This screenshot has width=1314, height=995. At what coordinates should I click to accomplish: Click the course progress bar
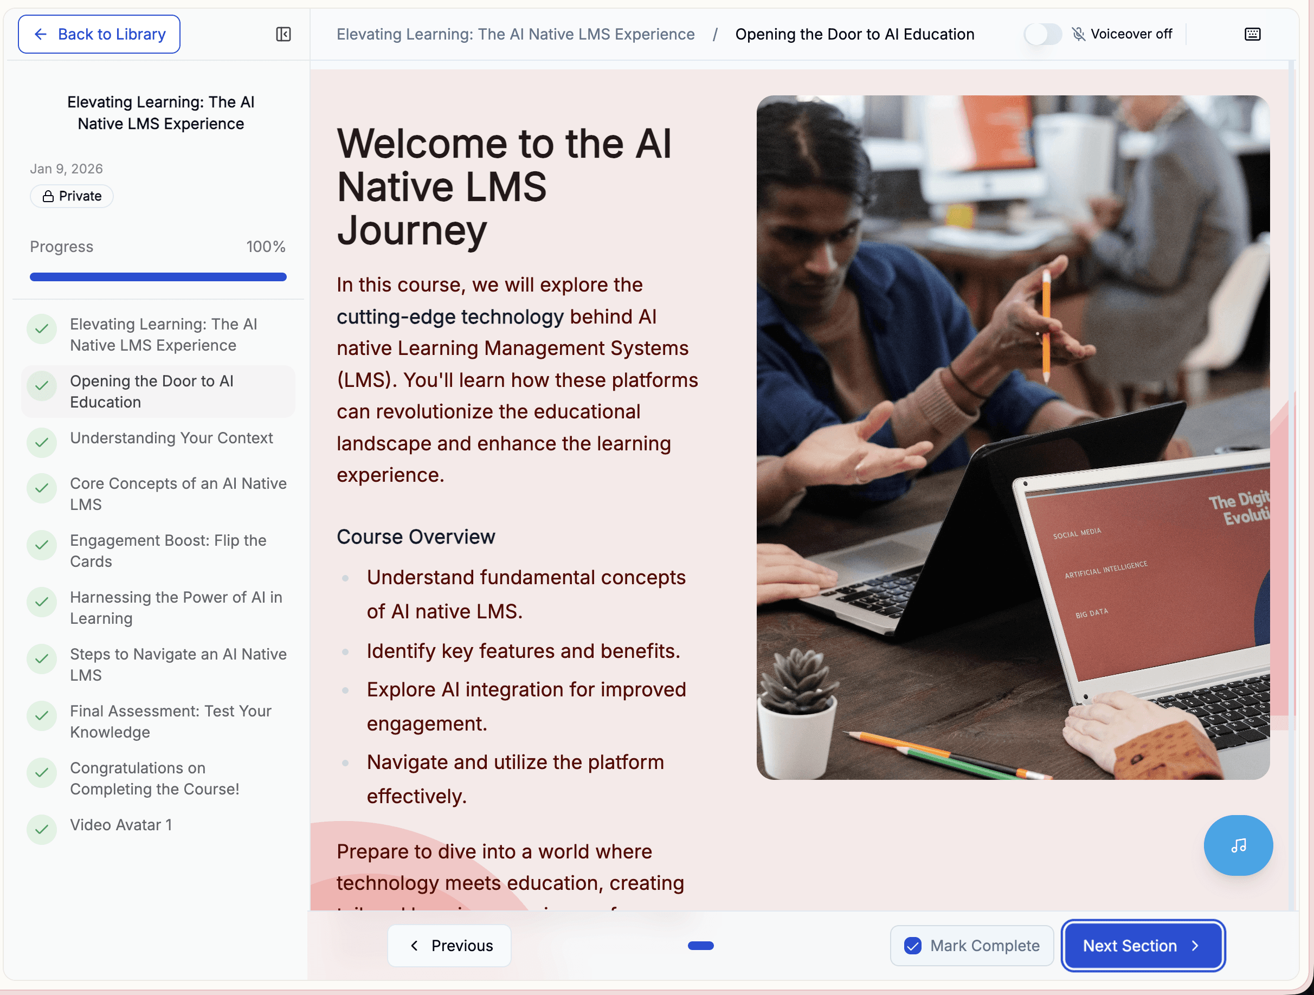pyautogui.click(x=158, y=277)
